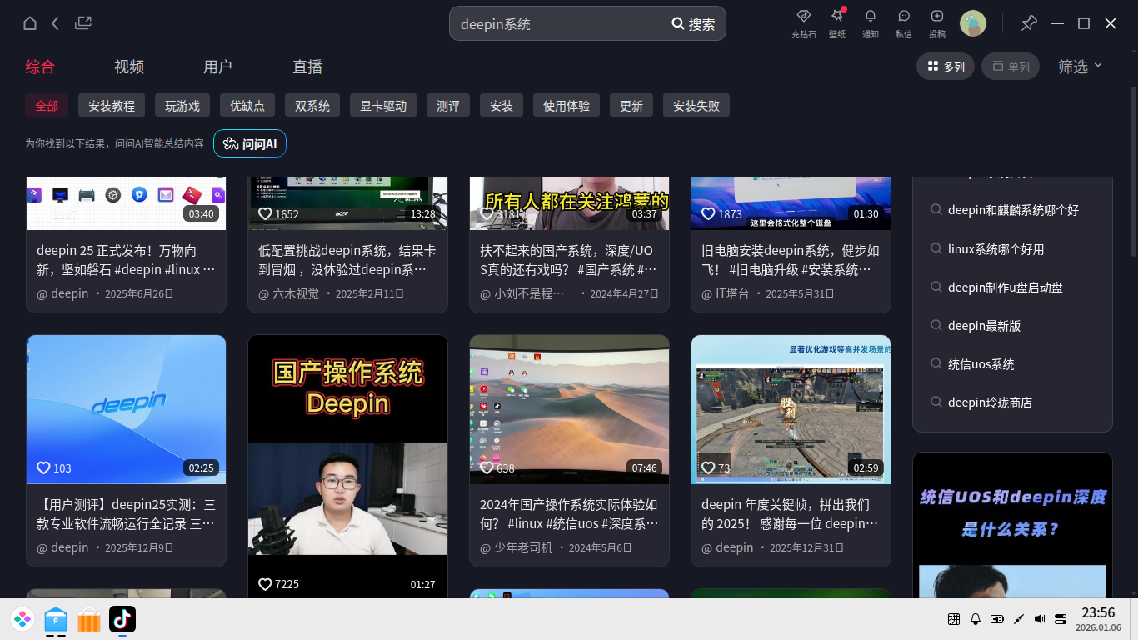Open the video titled 旧电脑安装deepin系统

791,260
